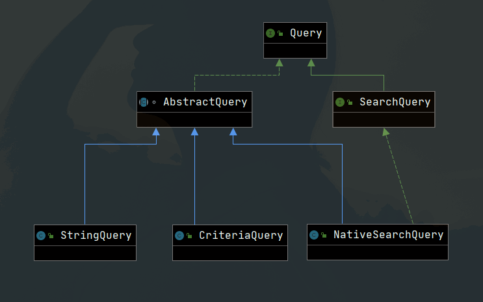
Task: Select the Query class name text
Action: [x=306, y=33]
